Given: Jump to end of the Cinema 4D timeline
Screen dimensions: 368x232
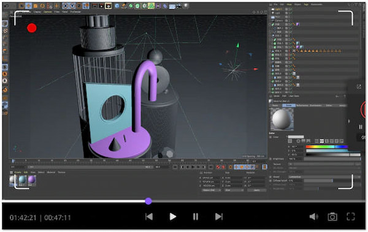Looking at the screenshot, I should point(211,167).
